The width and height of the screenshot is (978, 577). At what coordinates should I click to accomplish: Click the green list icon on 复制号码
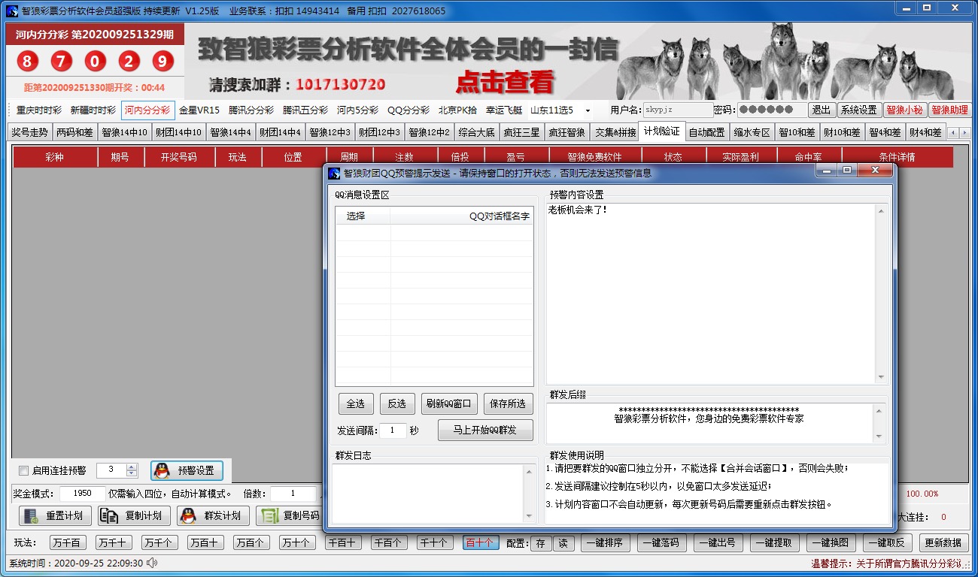268,516
